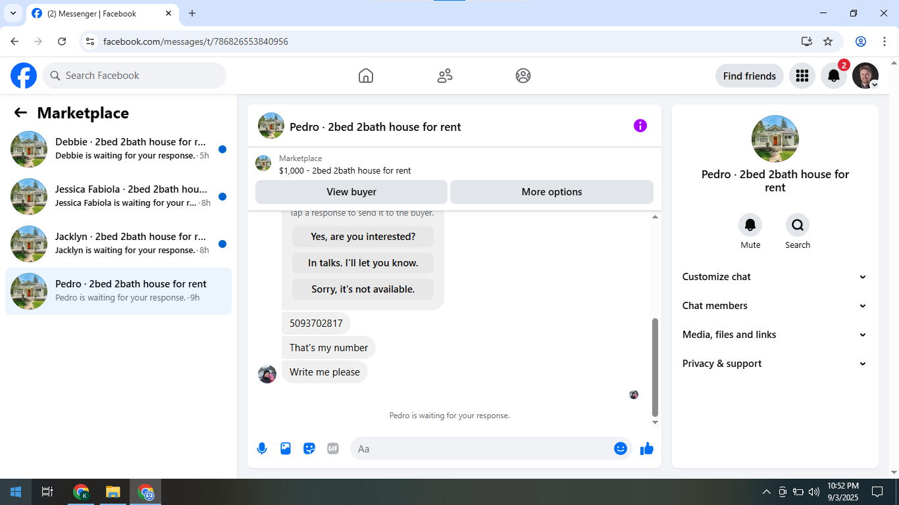
Task: Open Jacklyn's house rental conversation
Action: [118, 244]
